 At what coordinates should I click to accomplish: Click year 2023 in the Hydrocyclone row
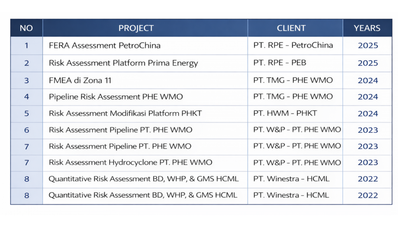[368, 163]
